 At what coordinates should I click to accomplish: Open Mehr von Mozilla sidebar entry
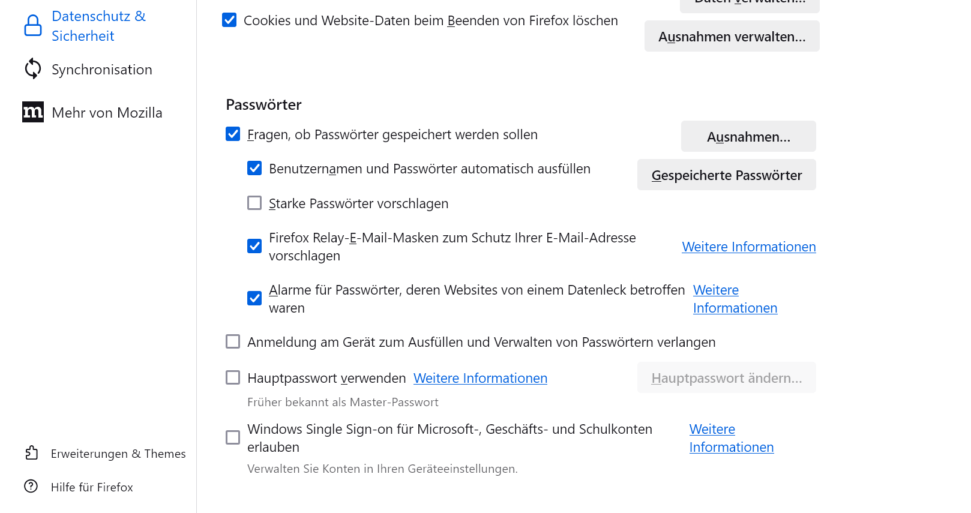pos(107,113)
